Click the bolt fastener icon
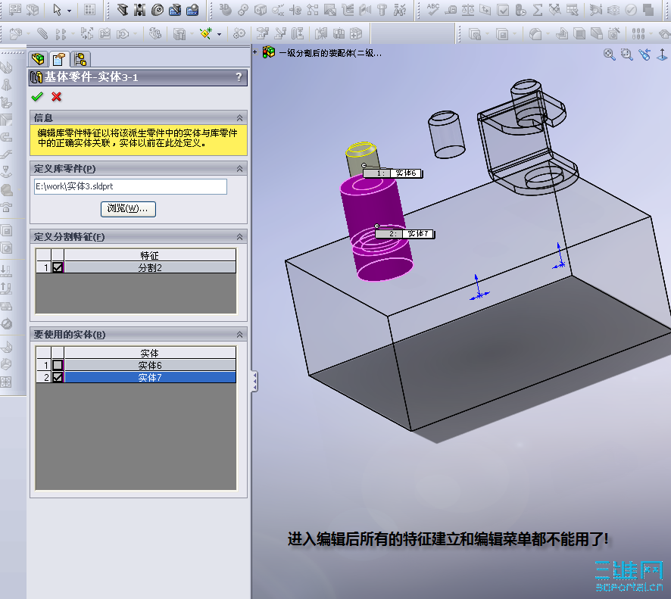The image size is (671, 599). coord(382,10)
